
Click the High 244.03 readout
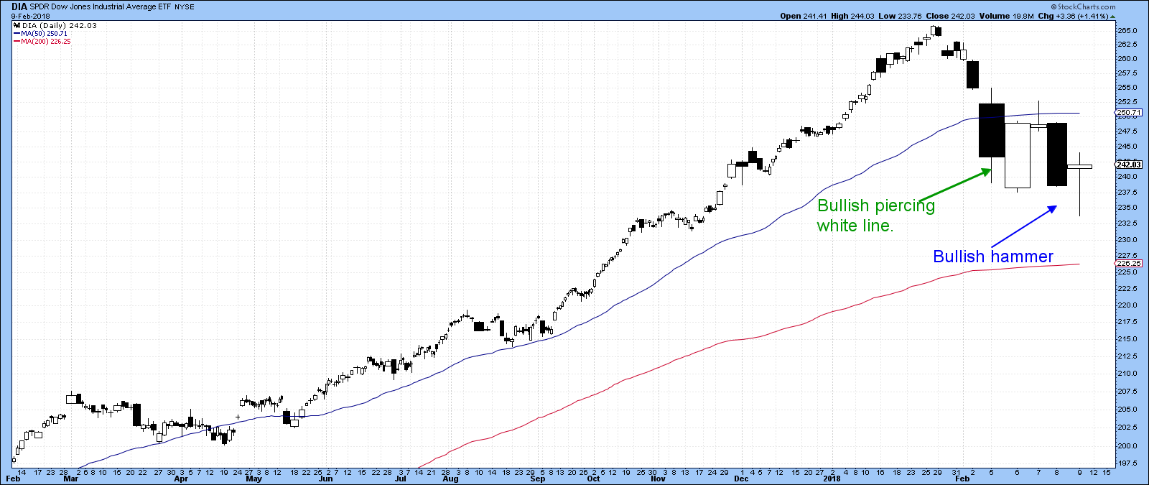[x=853, y=16]
